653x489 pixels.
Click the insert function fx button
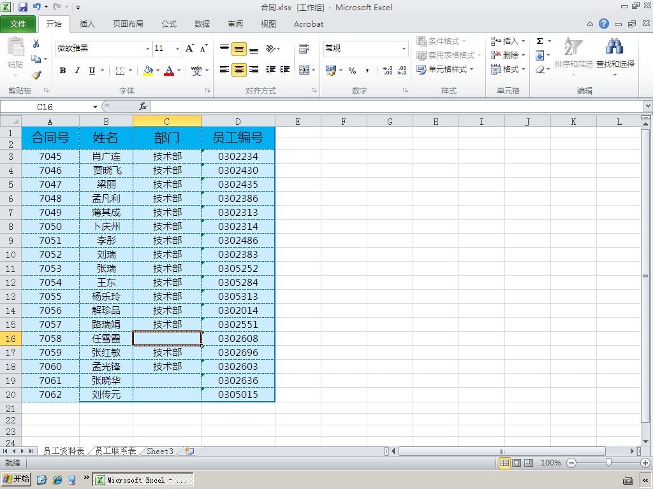143,106
